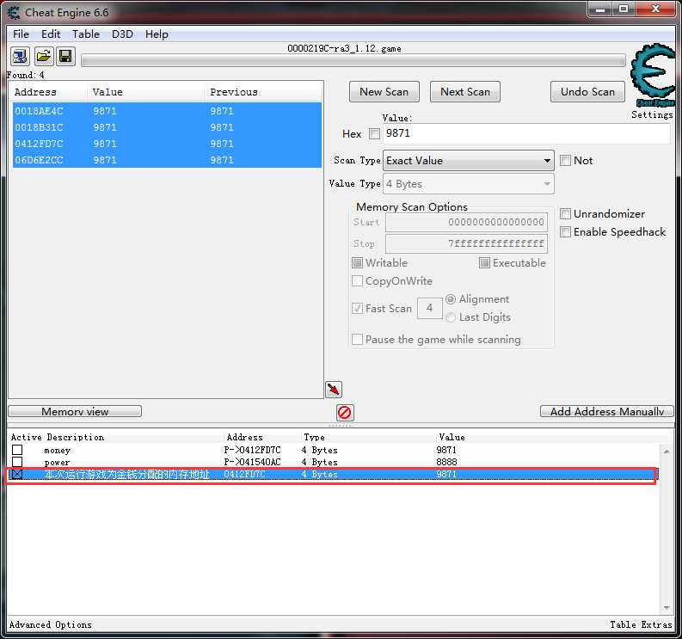Click the Next Scan button
This screenshot has width=682, height=639.
coord(465,92)
